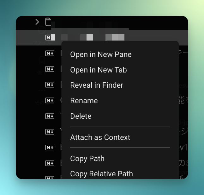The height and width of the screenshot is (195, 204).
Task: Select Delete in the context menu
Action: pos(81,116)
